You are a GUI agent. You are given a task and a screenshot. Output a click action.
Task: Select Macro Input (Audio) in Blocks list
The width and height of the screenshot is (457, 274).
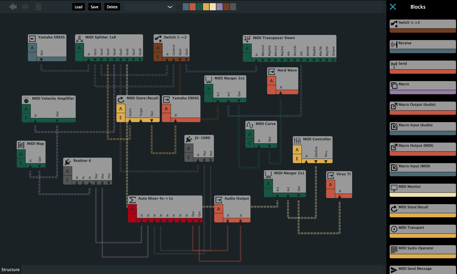[423, 129]
